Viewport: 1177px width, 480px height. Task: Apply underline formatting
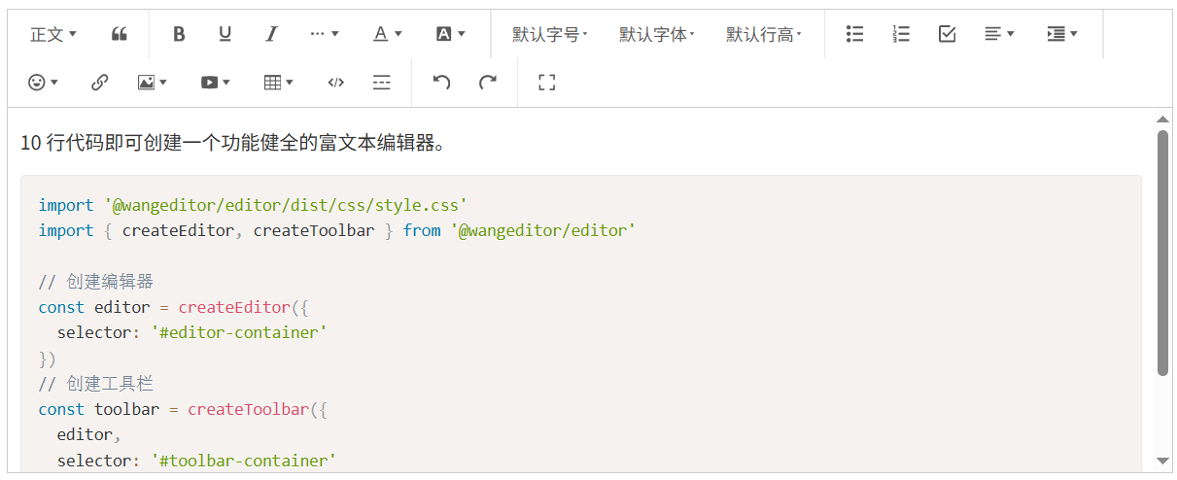click(225, 34)
